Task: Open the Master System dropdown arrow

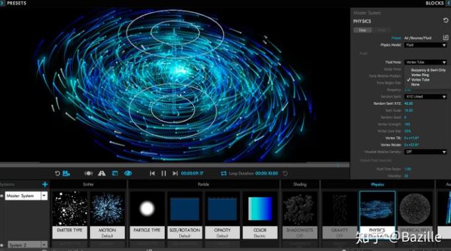Action: pos(44,195)
